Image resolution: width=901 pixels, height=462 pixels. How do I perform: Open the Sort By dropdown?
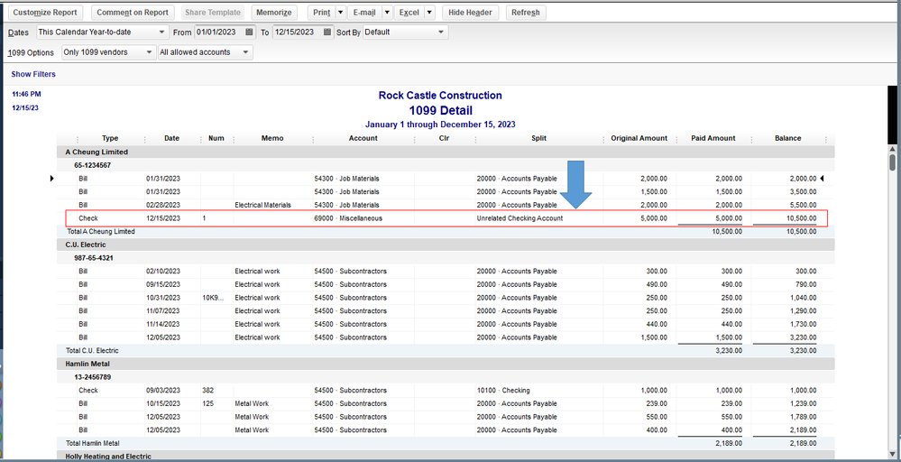pyautogui.click(x=441, y=32)
